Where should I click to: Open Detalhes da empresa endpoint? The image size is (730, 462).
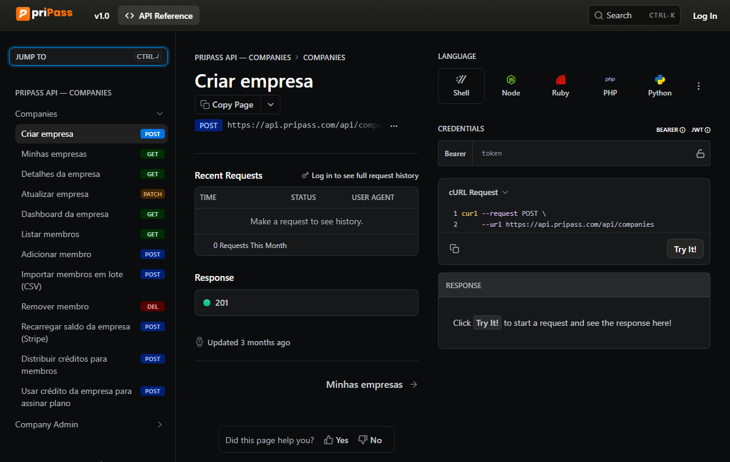(x=91, y=174)
